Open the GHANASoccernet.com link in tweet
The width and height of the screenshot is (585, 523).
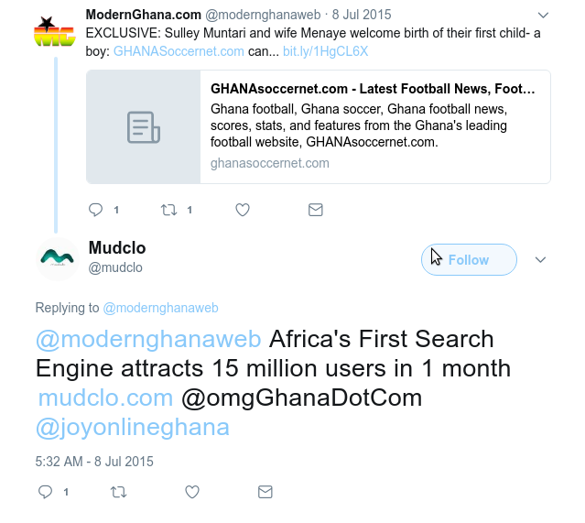[179, 51]
